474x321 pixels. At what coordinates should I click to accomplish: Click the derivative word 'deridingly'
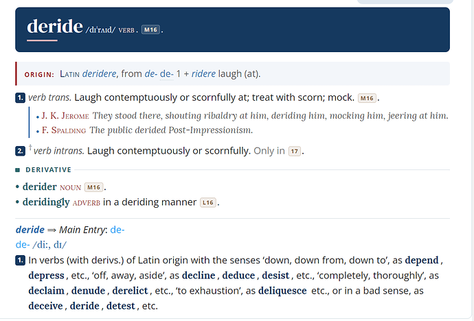click(x=46, y=202)
